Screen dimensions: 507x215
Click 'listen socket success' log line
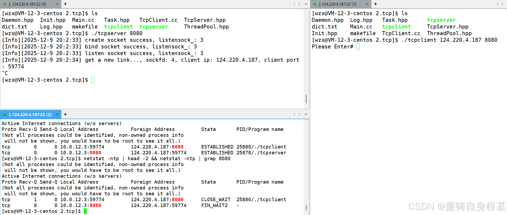tap(103, 53)
